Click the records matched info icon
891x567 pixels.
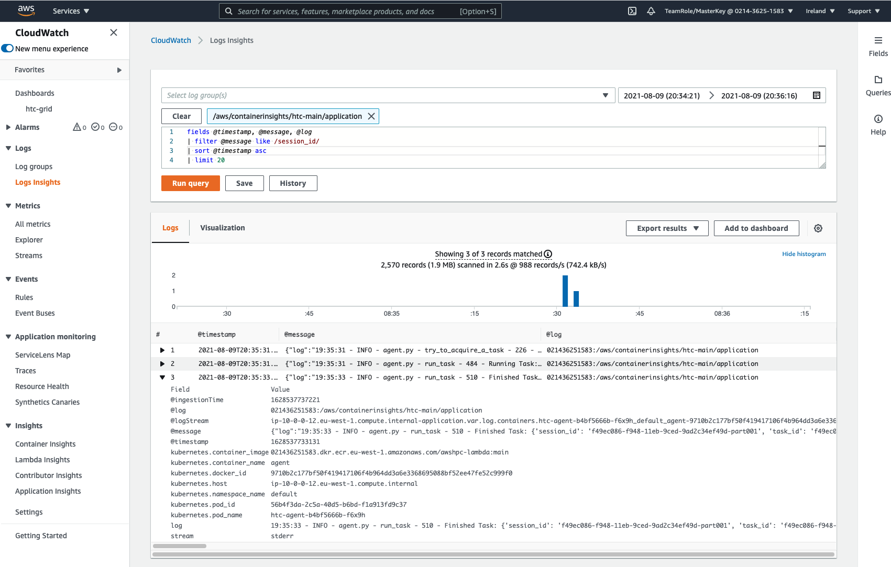click(548, 254)
